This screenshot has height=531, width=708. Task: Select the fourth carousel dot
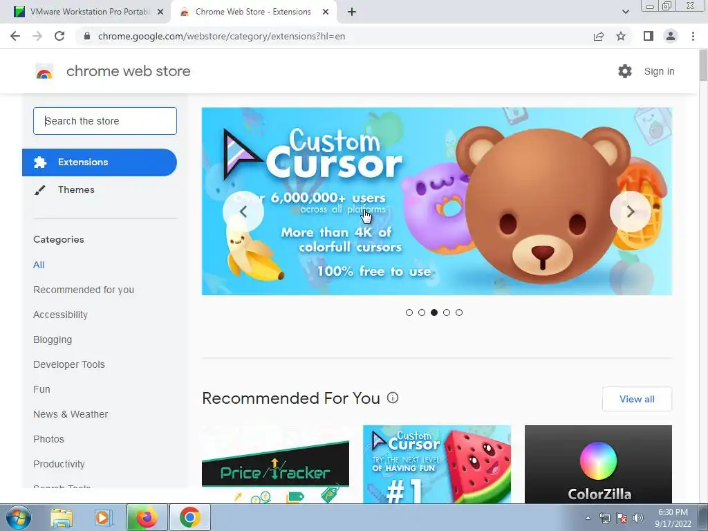click(447, 313)
